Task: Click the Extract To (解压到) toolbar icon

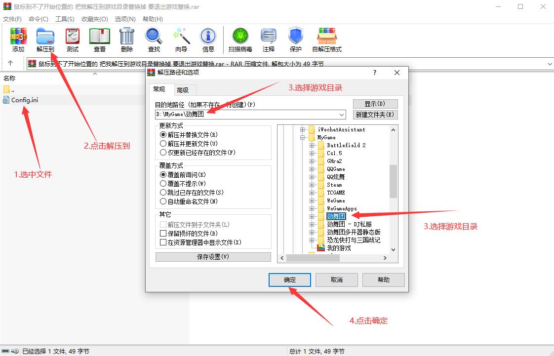Action: coord(45,40)
